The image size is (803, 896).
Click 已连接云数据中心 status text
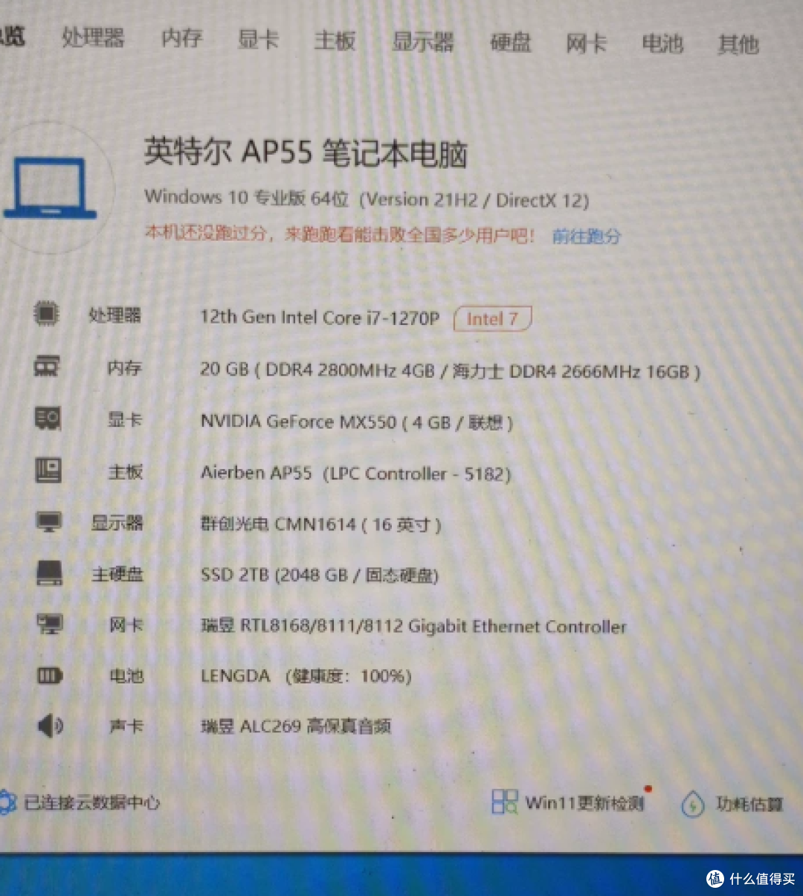pyautogui.click(x=92, y=802)
